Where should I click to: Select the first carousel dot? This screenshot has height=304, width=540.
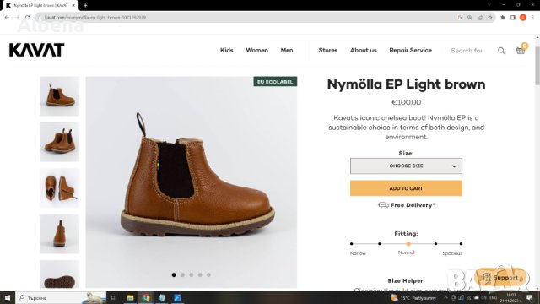point(174,274)
